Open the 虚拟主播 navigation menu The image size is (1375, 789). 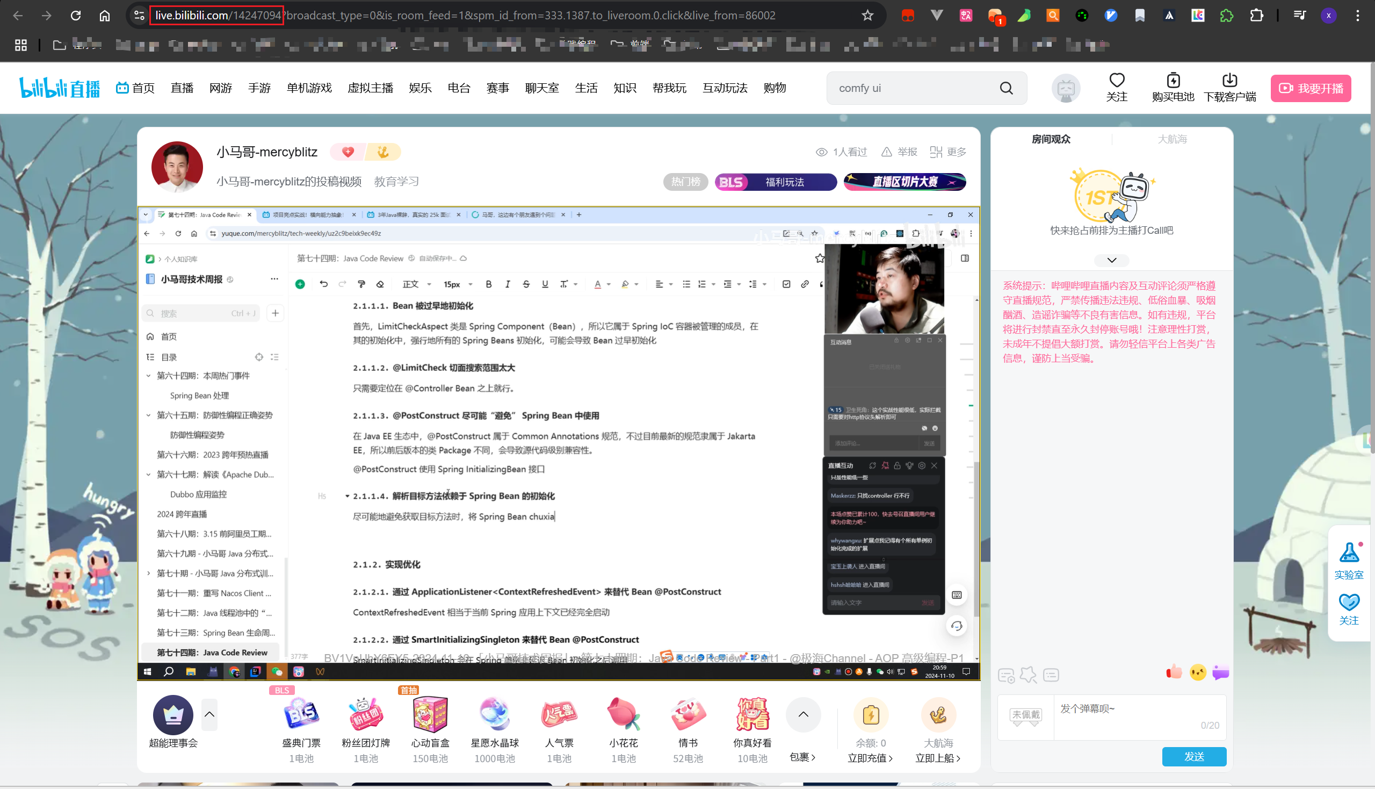371,88
